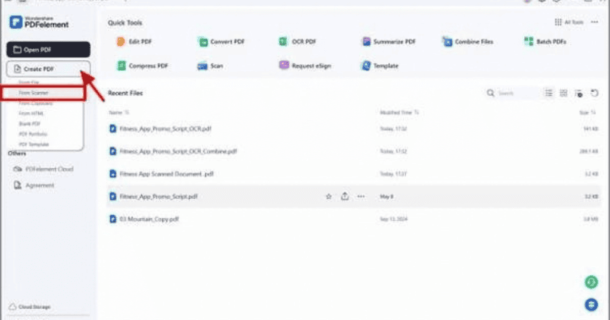Click file icon of 03 Mountain_Copy.pdf

(x=113, y=219)
